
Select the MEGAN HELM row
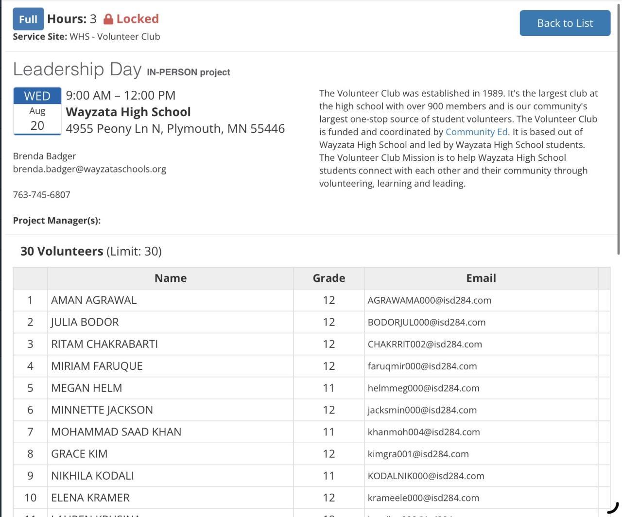click(86, 388)
